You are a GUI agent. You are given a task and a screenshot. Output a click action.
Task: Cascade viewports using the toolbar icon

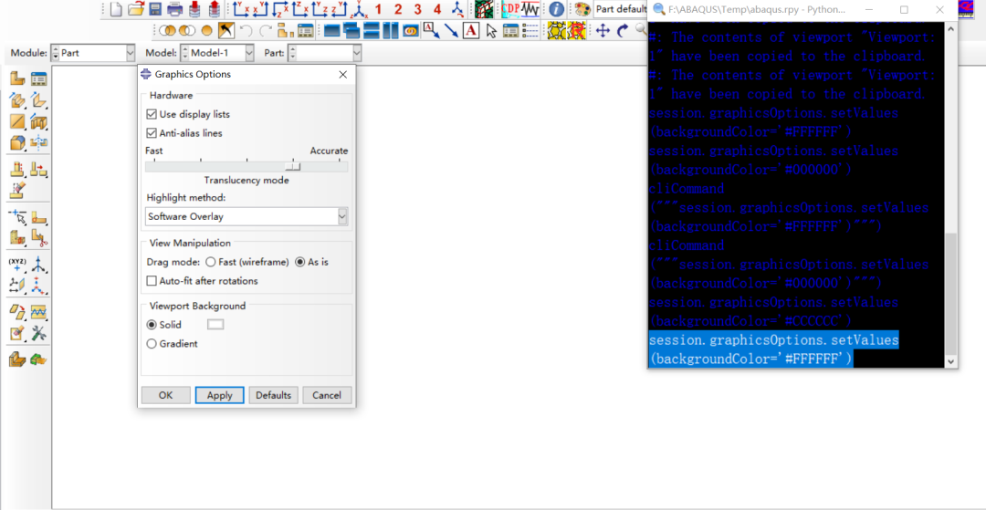pos(351,30)
